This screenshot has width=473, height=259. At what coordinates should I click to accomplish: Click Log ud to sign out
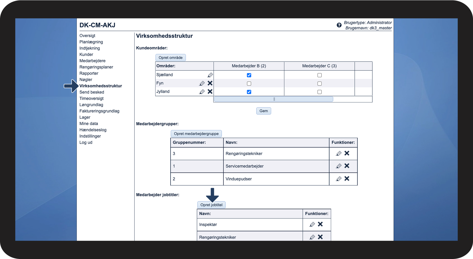86,142
